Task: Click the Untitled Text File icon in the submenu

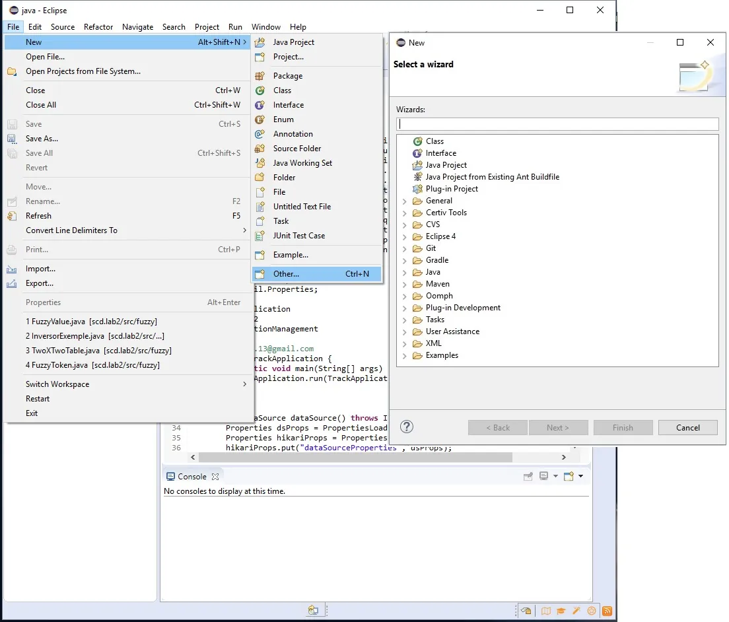Action: click(x=260, y=207)
